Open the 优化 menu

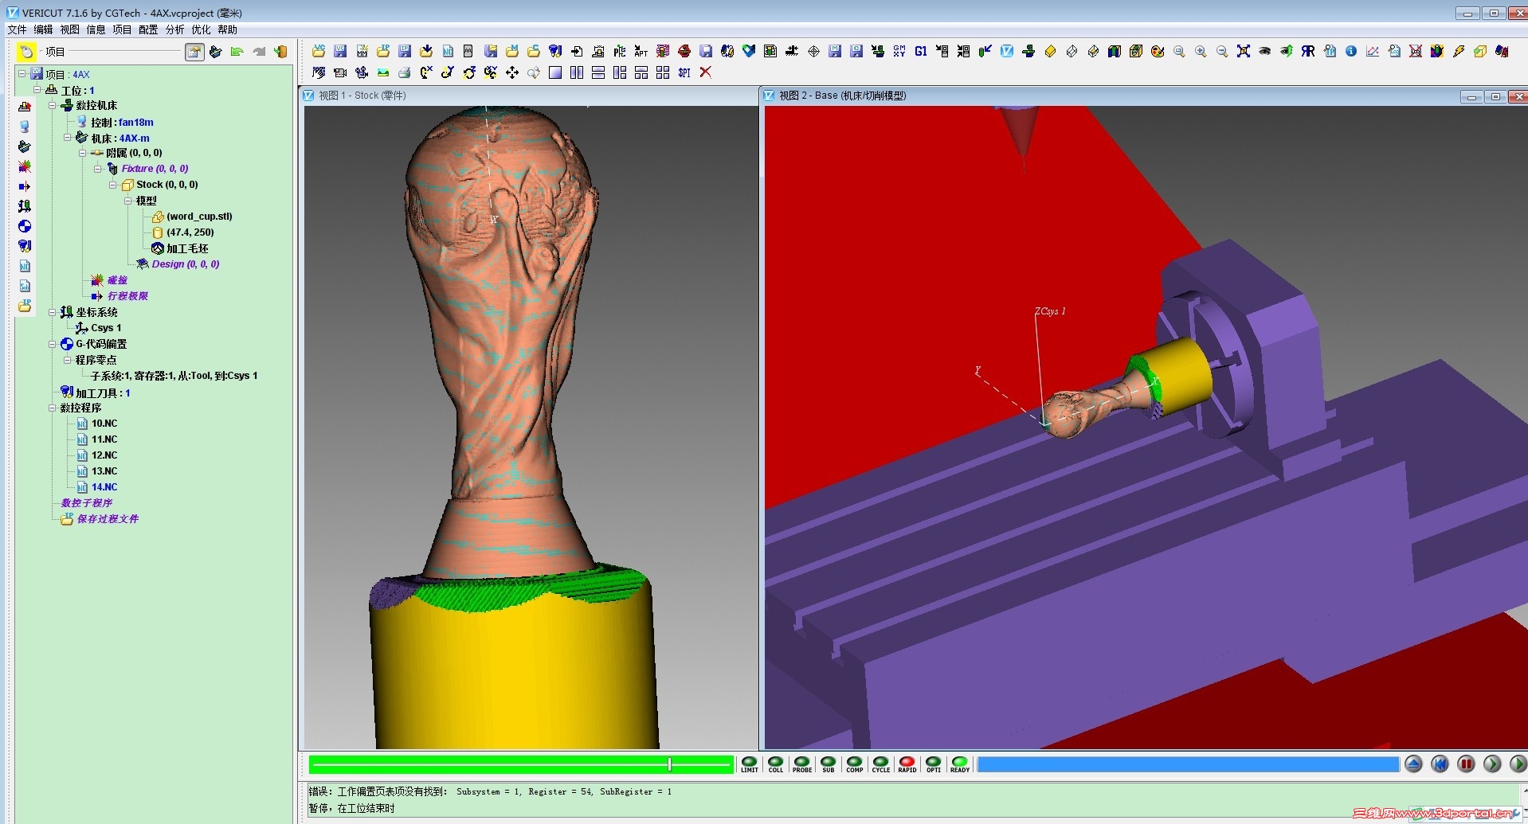click(x=201, y=29)
